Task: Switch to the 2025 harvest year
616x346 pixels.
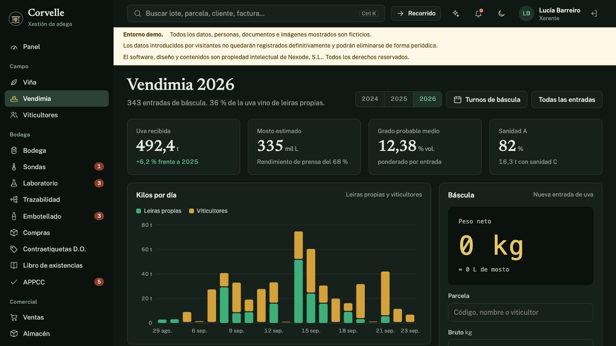Action: coord(399,99)
